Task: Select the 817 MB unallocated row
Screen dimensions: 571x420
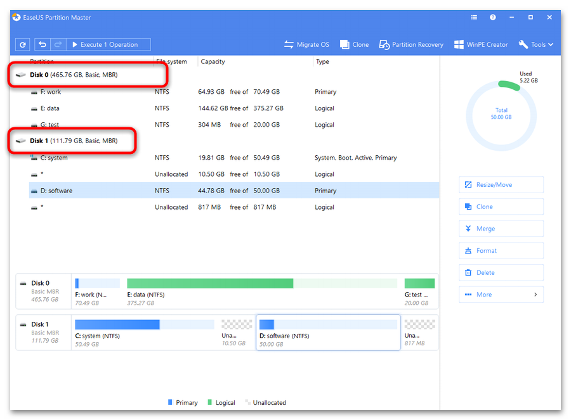Action: (x=233, y=207)
